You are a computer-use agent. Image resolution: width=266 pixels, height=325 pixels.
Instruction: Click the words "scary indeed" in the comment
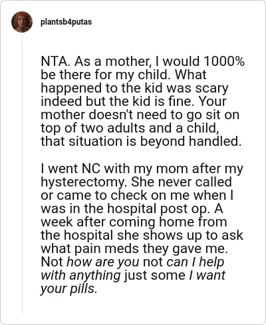(x=134, y=95)
